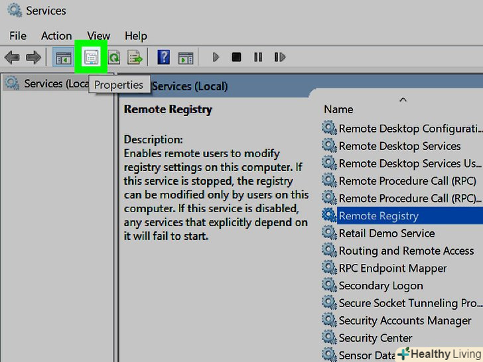Click the Forward arrow in the toolbar
This screenshot has width=483, height=362.
pyautogui.click(x=33, y=58)
